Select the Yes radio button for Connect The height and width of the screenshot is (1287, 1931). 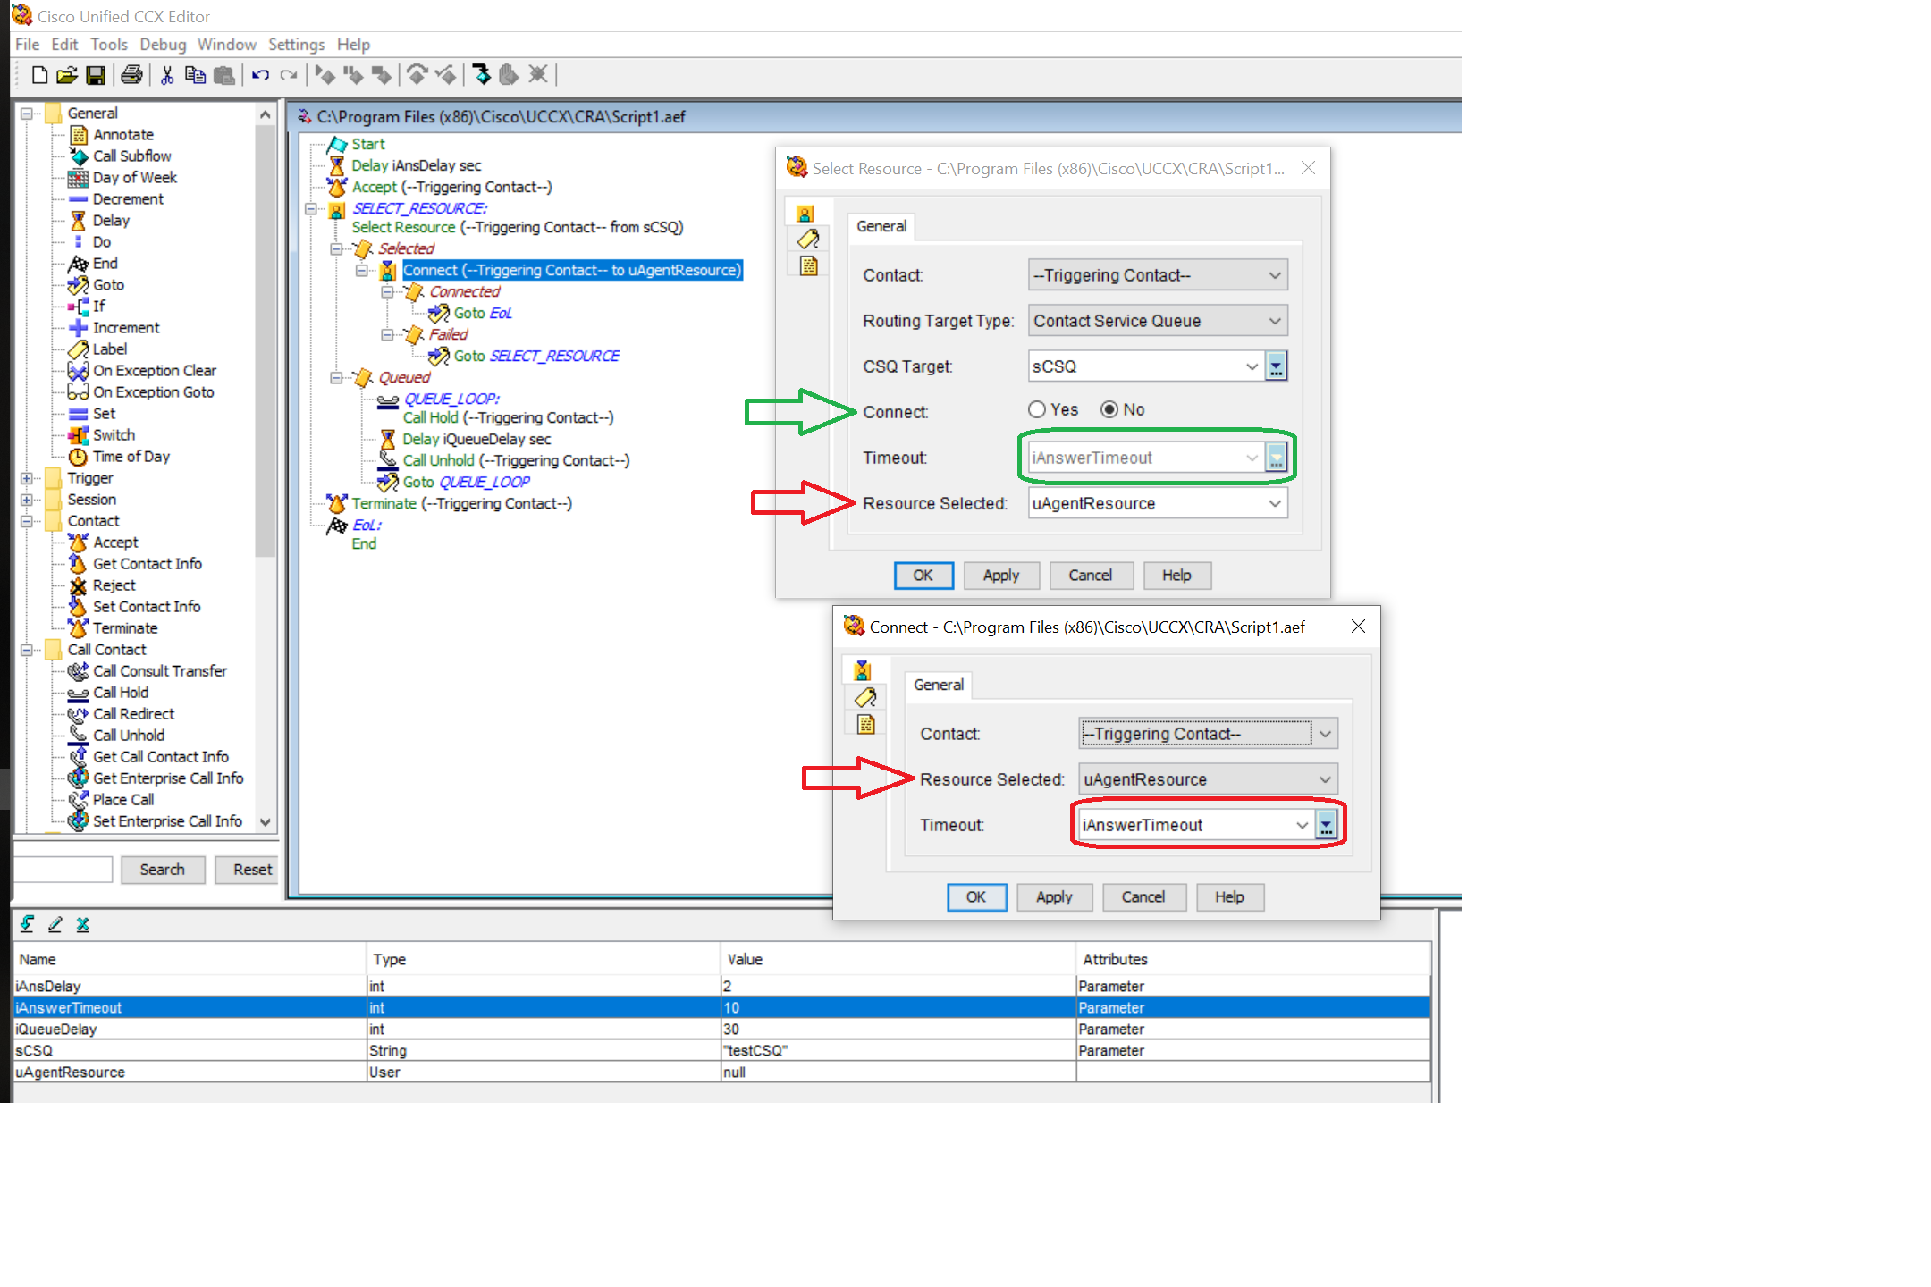1037,409
